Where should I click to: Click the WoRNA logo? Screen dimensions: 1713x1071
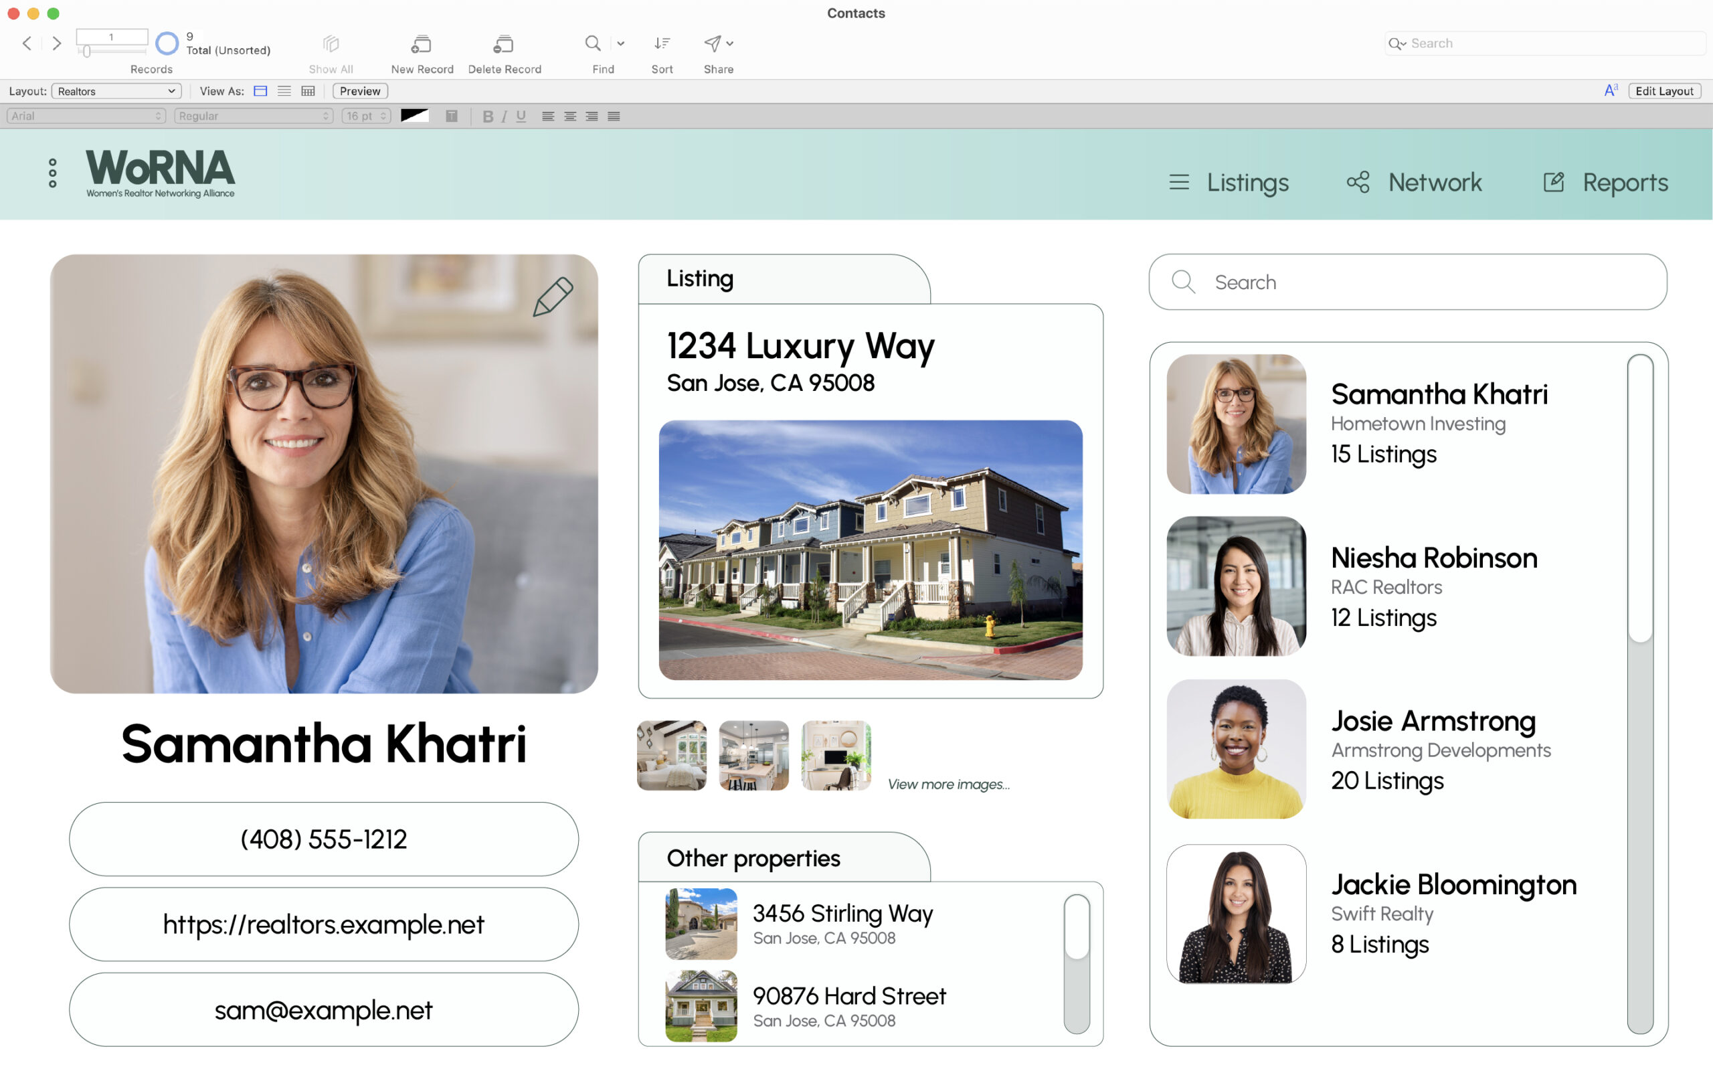click(160, 173)
